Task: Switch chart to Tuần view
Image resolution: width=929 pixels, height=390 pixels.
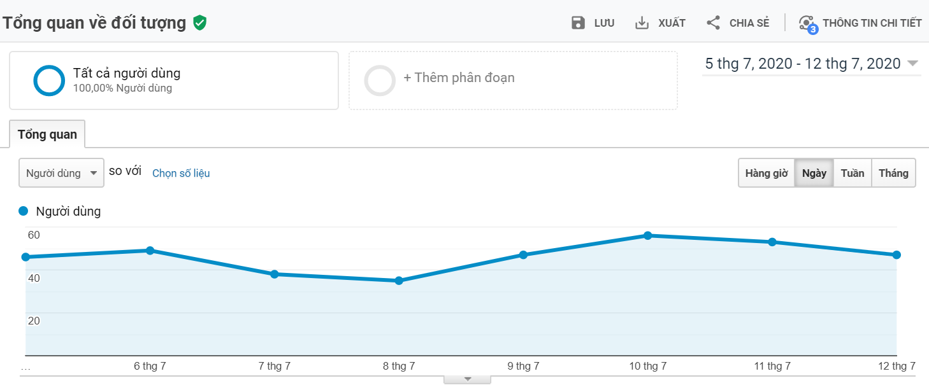Action: (x=852, y=173)
